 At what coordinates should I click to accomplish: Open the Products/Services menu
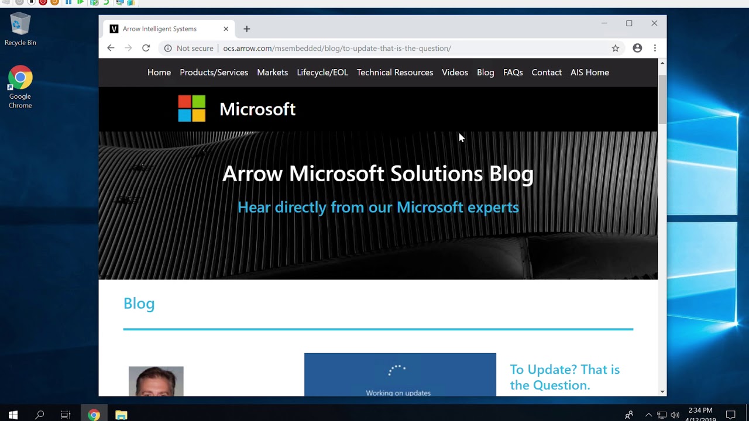pos(214,73)
